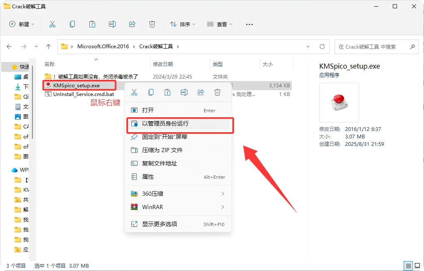The image size is (424, 271).
Task: Go back with the left arrow button
Action: click(x=9, y=47)
